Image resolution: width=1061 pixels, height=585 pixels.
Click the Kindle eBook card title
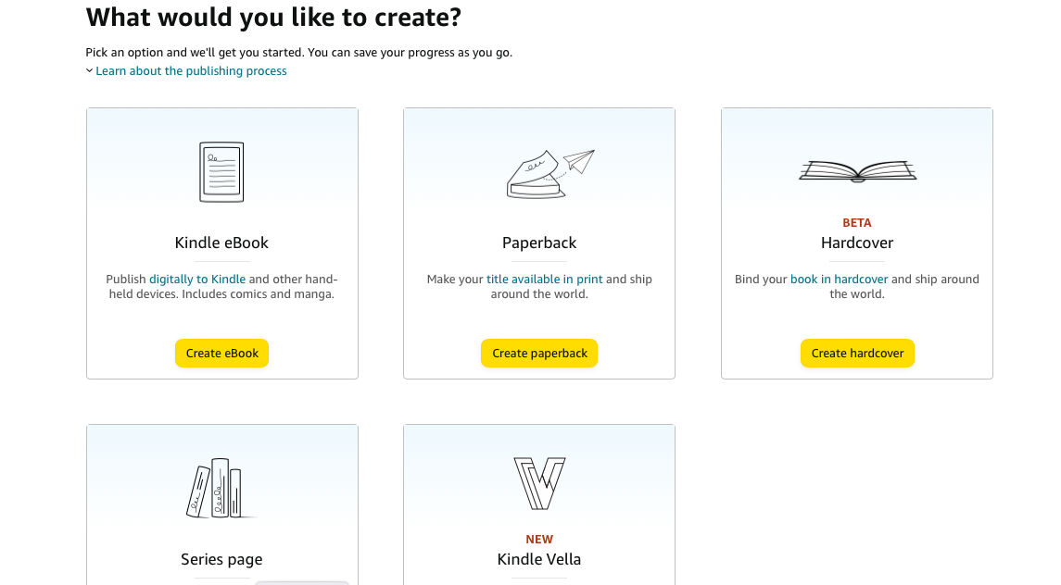click(x=221, y=243)
